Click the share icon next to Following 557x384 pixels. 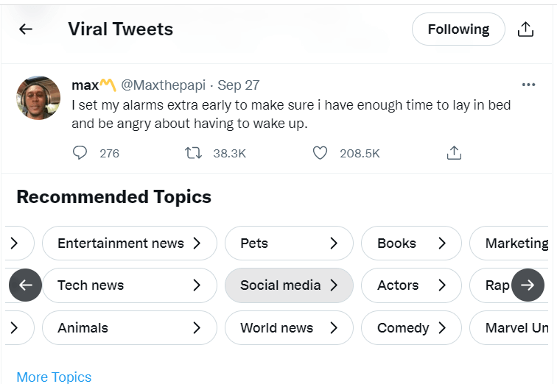tap(525, 29)
